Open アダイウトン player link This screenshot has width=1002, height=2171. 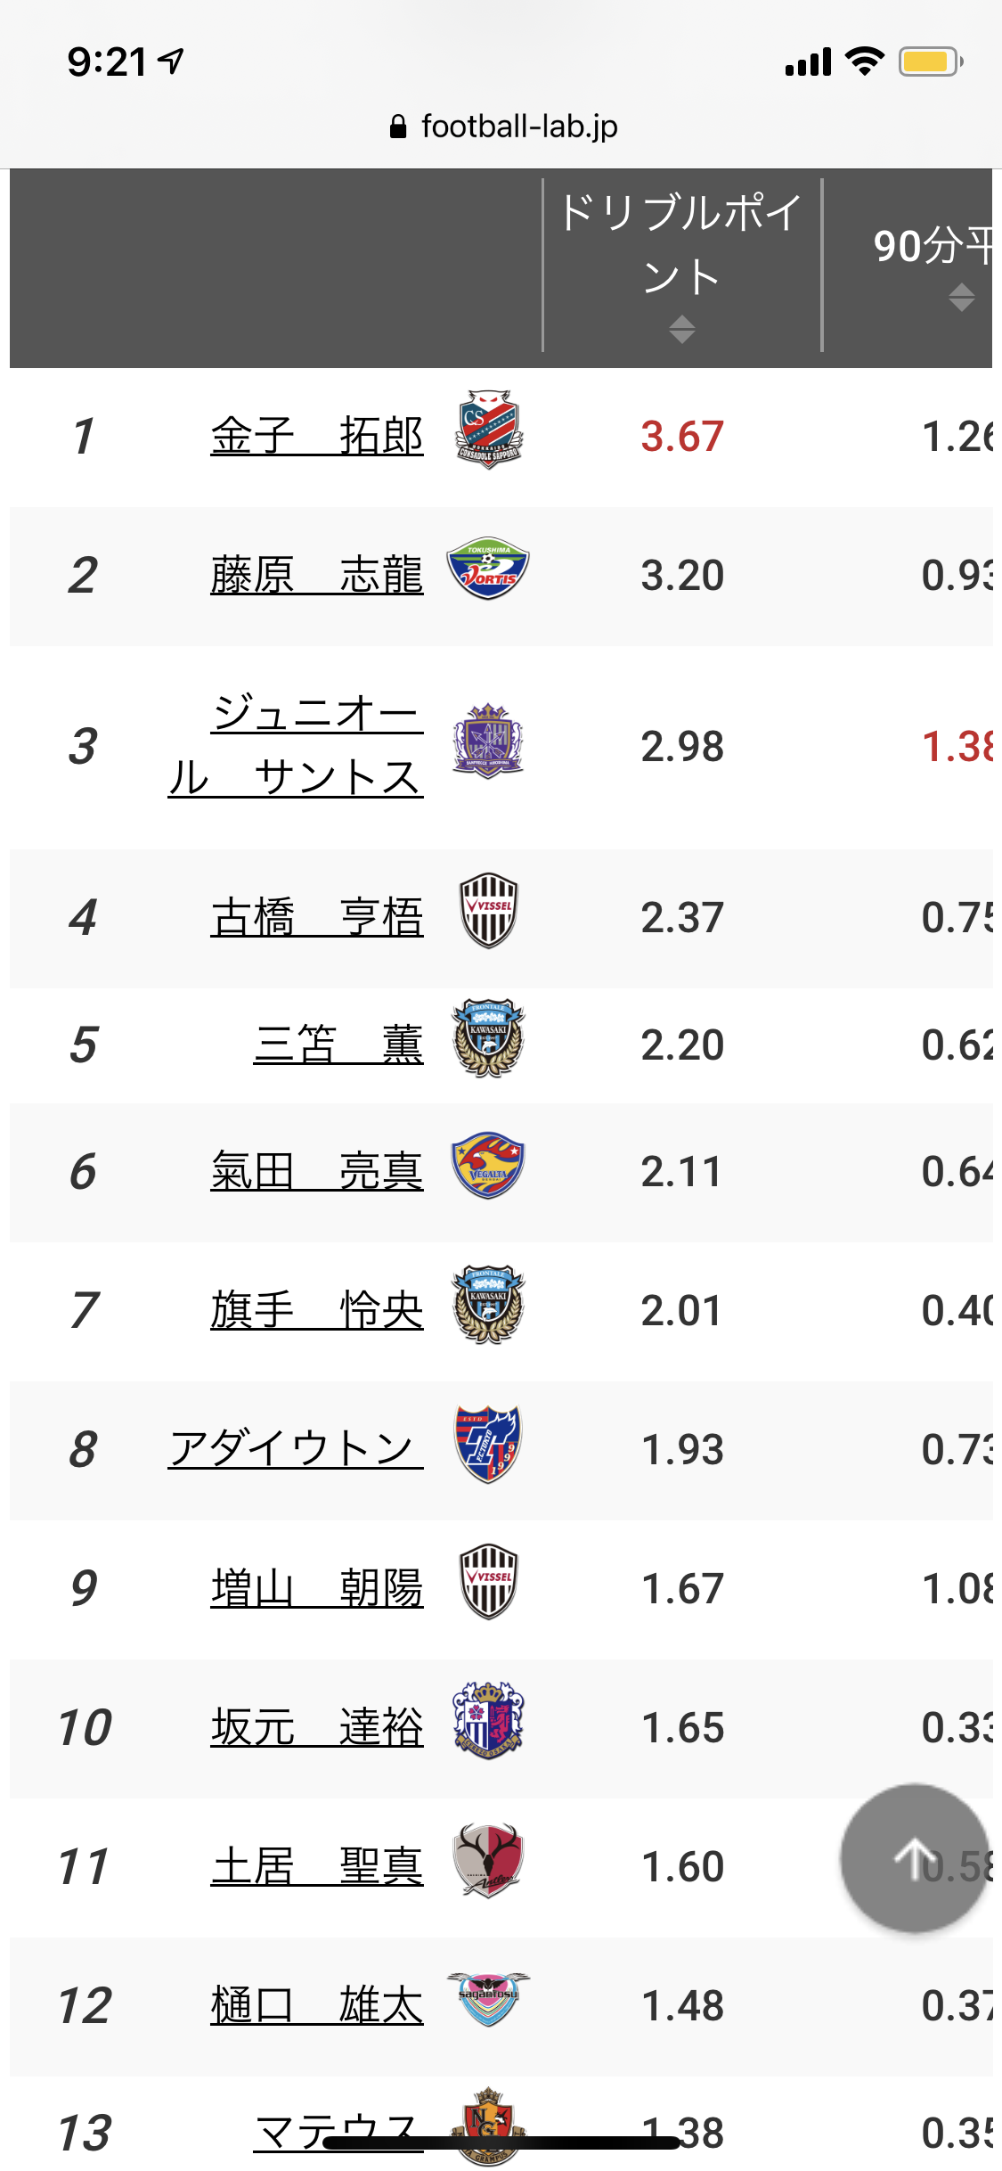296,1449
